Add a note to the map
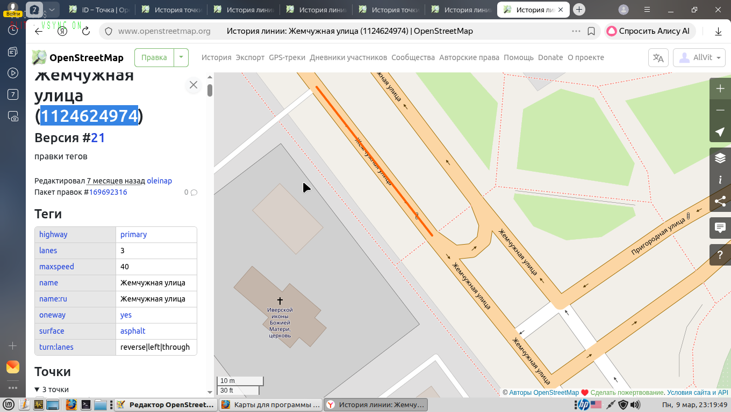731x412 pixels. (x=720, y=228)
